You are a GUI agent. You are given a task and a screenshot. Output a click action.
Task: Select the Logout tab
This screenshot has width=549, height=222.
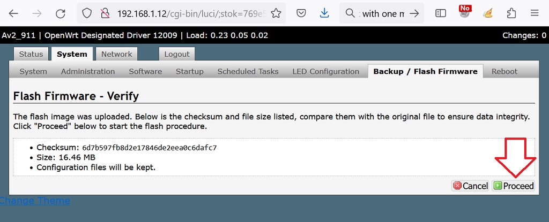coord(177,54)
